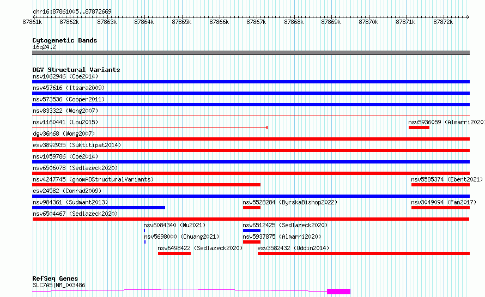Open variant label nsv5585374 (Ebert2021)
This screenshot has width=485, height=297.
[447, 179]
